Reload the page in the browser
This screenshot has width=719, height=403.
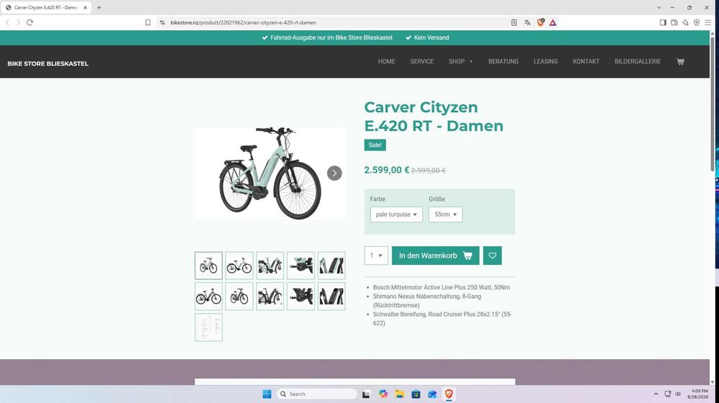pos(29,22)
